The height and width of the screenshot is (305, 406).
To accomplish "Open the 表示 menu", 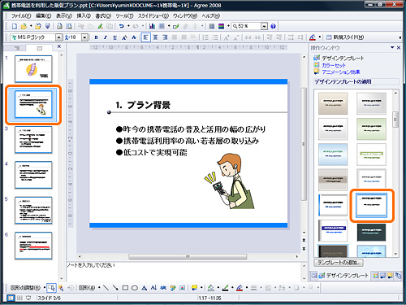I will (64, 15).
